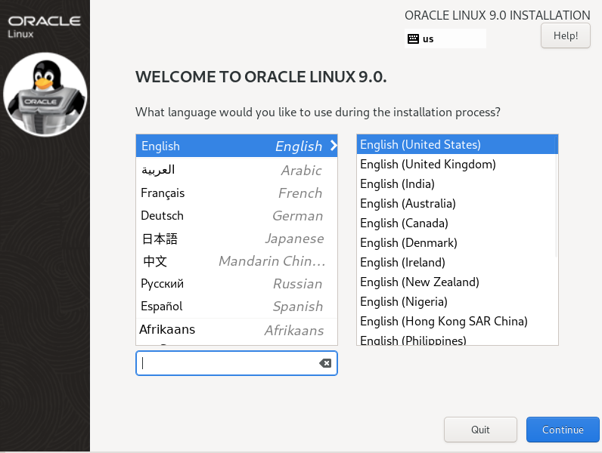This screenshot has width=602, height=453.
Task: Click the keyboard layout icon
Action: click(x=413, y=39)
